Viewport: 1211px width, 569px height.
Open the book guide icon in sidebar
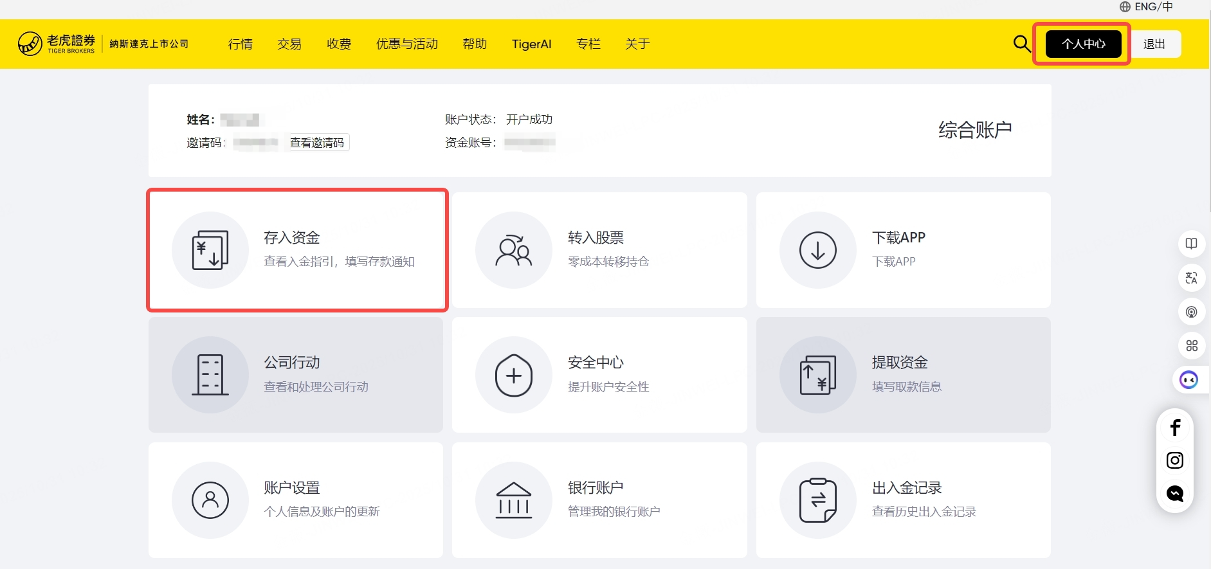(1192, 244)
